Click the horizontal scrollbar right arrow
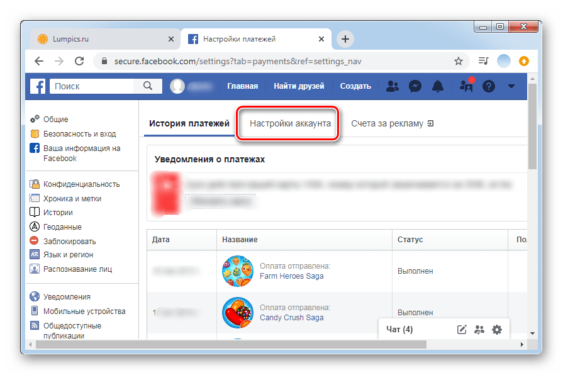The height and width of the screenshot is (375, 563). click(x=521, y=344)
